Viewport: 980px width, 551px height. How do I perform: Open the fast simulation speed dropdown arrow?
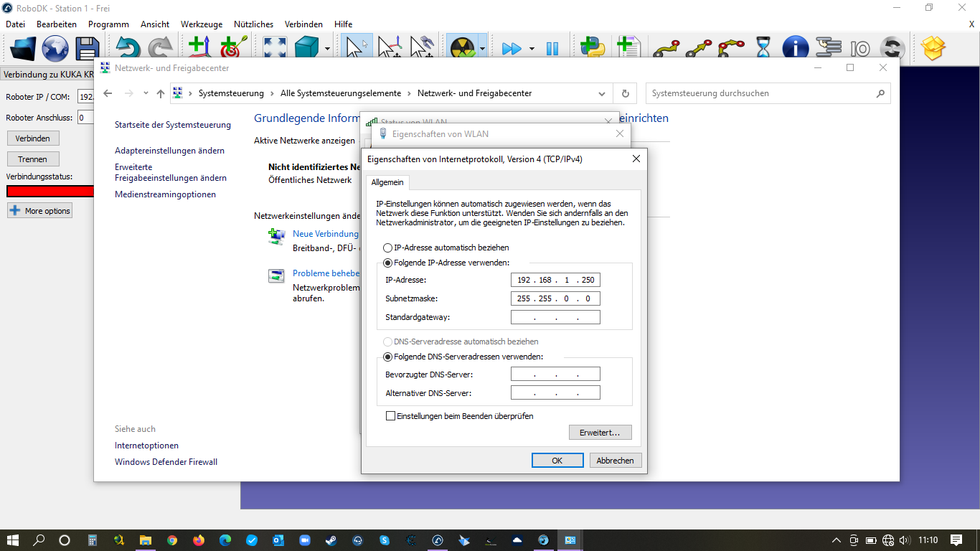532,49
